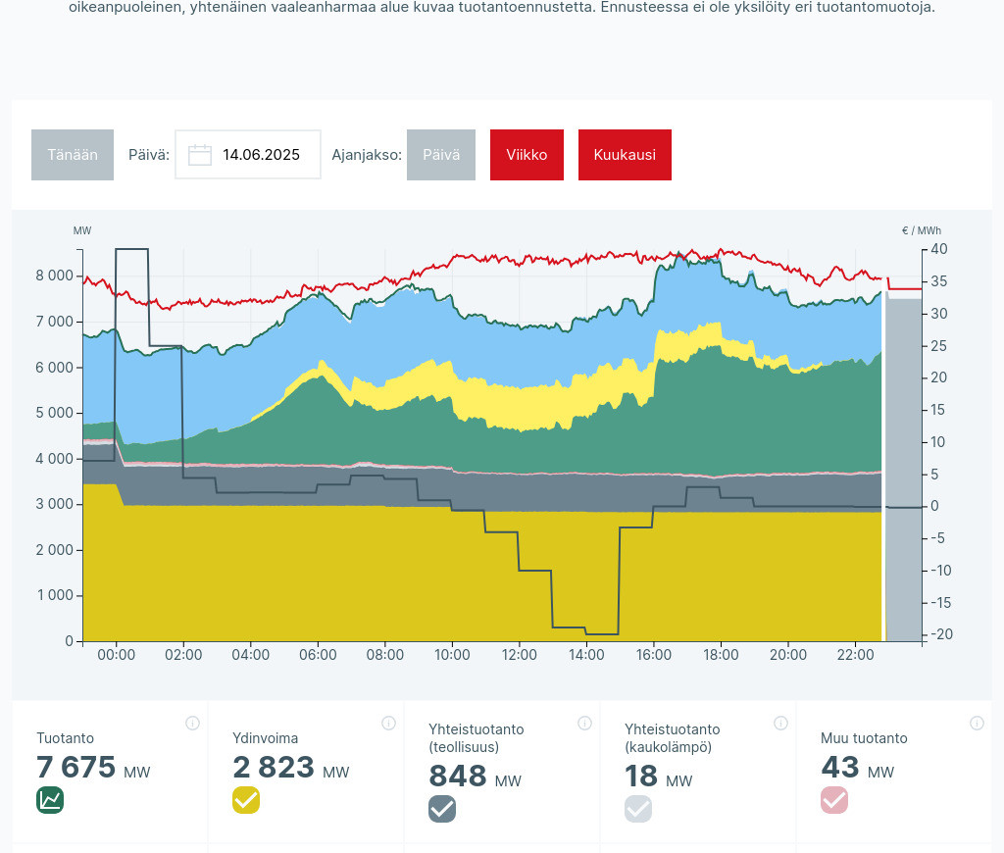Click the calendar icon in date field

200,155
